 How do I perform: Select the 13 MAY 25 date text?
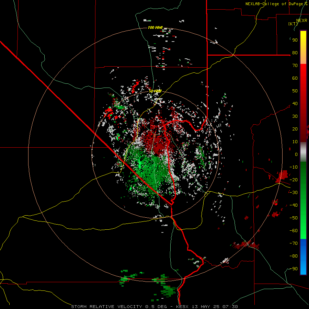point(205,307)
